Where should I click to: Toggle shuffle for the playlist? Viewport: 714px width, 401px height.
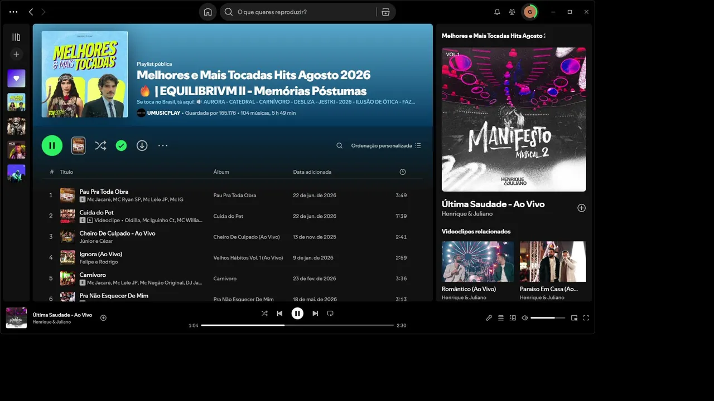[x=100, y=145]
